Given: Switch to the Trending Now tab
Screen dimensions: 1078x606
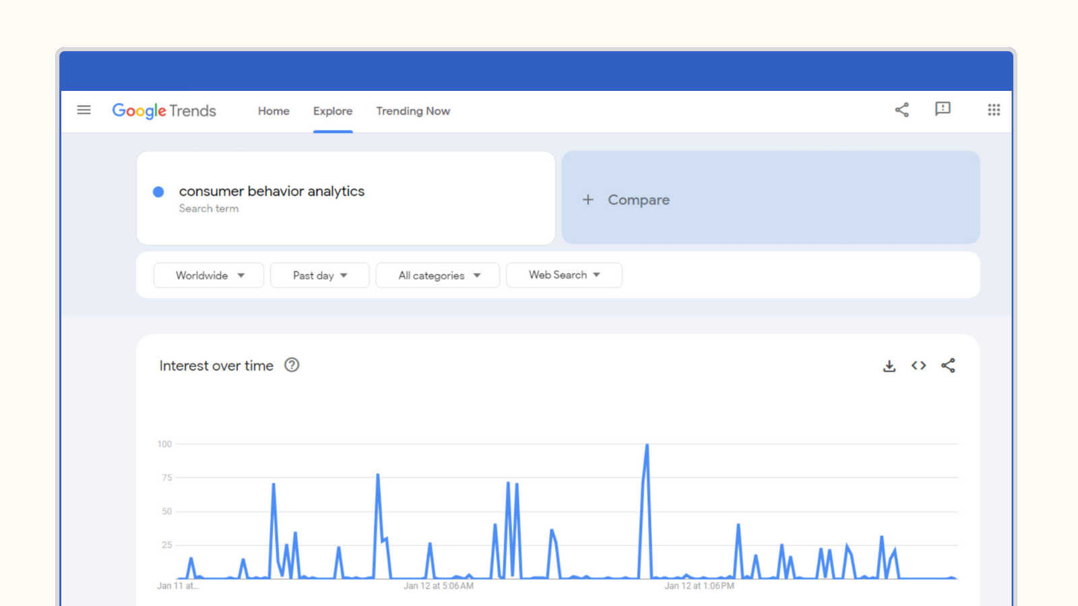Looking at the screenshot, I should (x=413, y=111).
